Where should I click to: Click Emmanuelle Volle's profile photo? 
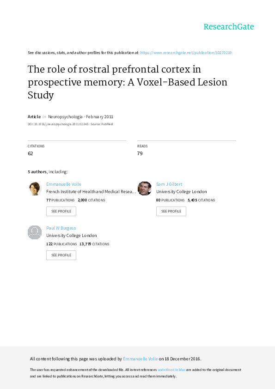point(35,188)
